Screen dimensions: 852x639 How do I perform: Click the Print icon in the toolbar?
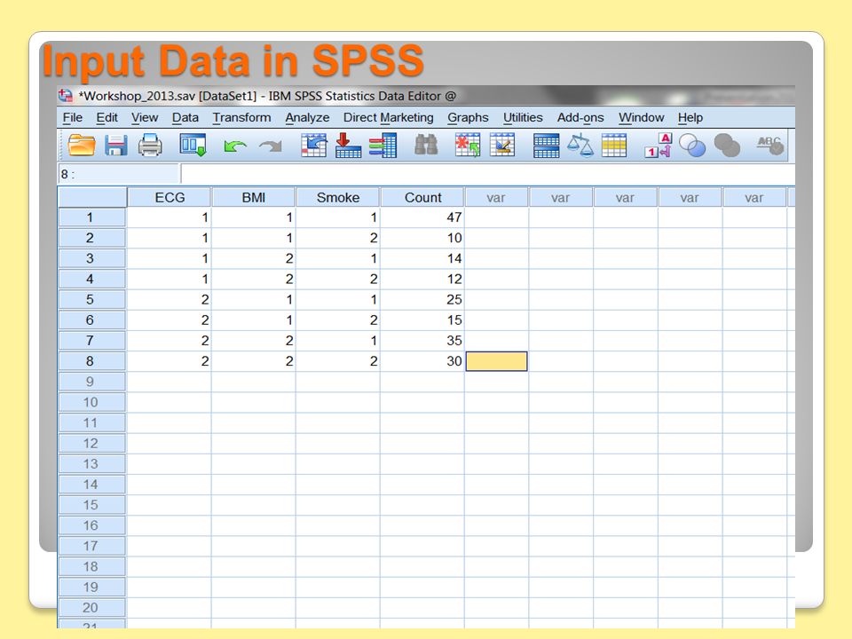tap(150, 146)
